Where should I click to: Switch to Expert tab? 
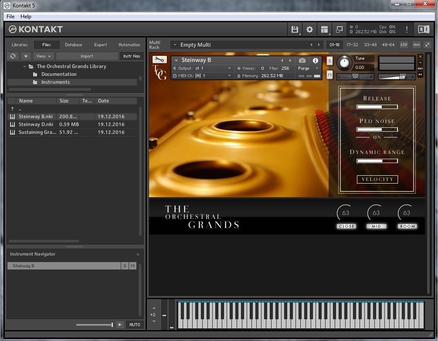100,45
